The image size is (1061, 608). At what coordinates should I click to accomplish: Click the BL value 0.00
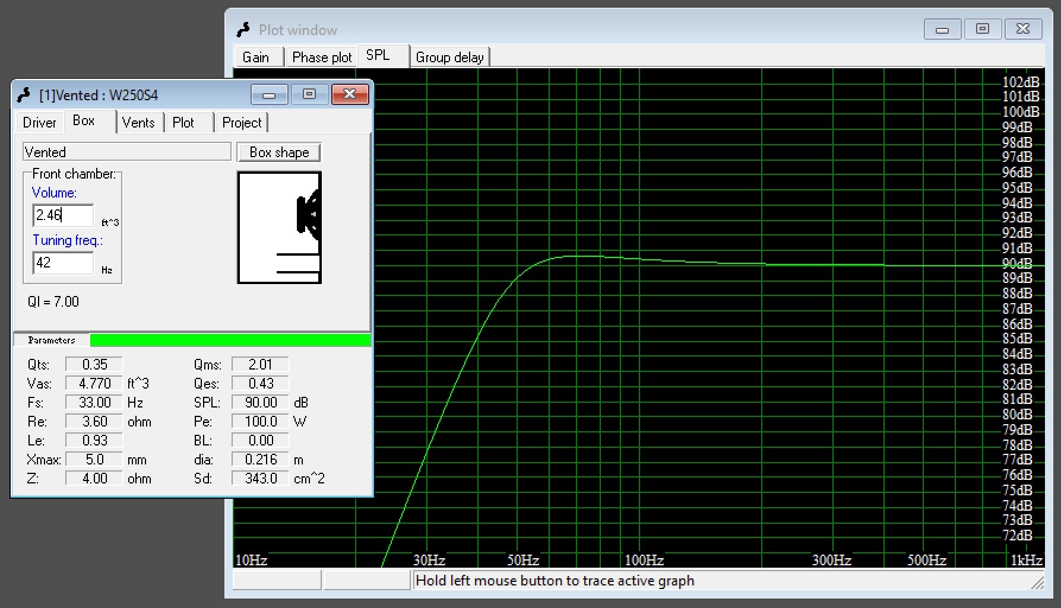261,440
